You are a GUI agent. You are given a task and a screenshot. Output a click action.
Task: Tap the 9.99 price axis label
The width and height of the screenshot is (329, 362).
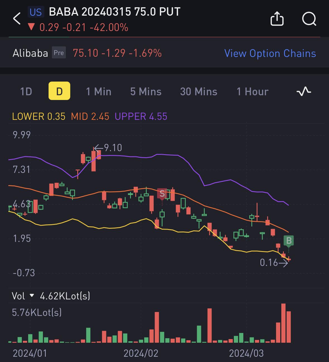click(22, 135)
